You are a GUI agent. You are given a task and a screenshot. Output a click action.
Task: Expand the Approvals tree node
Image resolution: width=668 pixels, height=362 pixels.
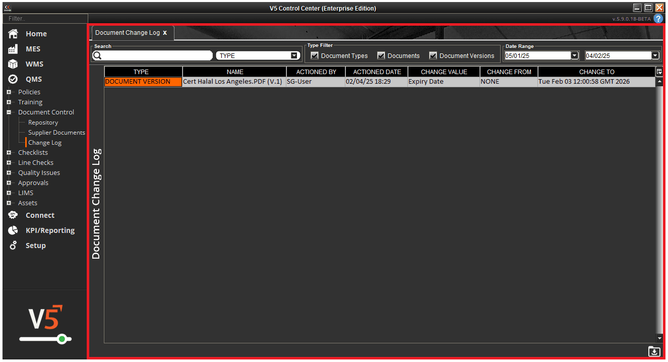pyautogui.click(x=9, y=183)
